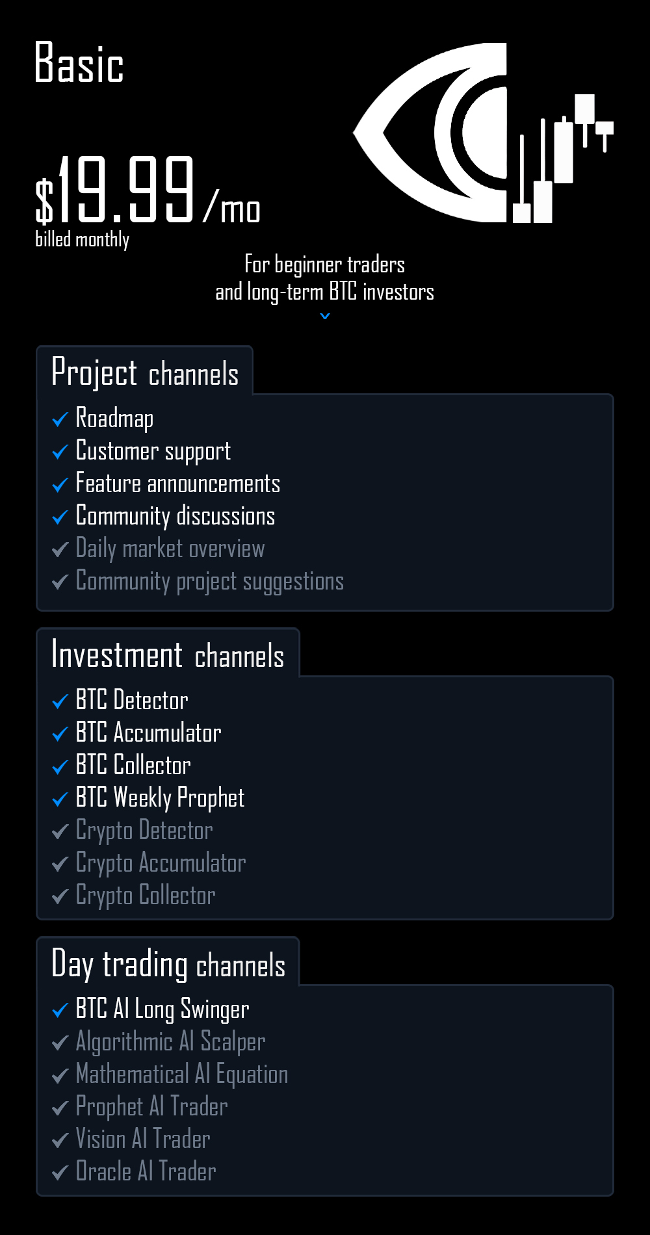The width and height of the screenshot is (650, 1235).
Task: Select the Project channels tab header
Action: pos(145,372)
